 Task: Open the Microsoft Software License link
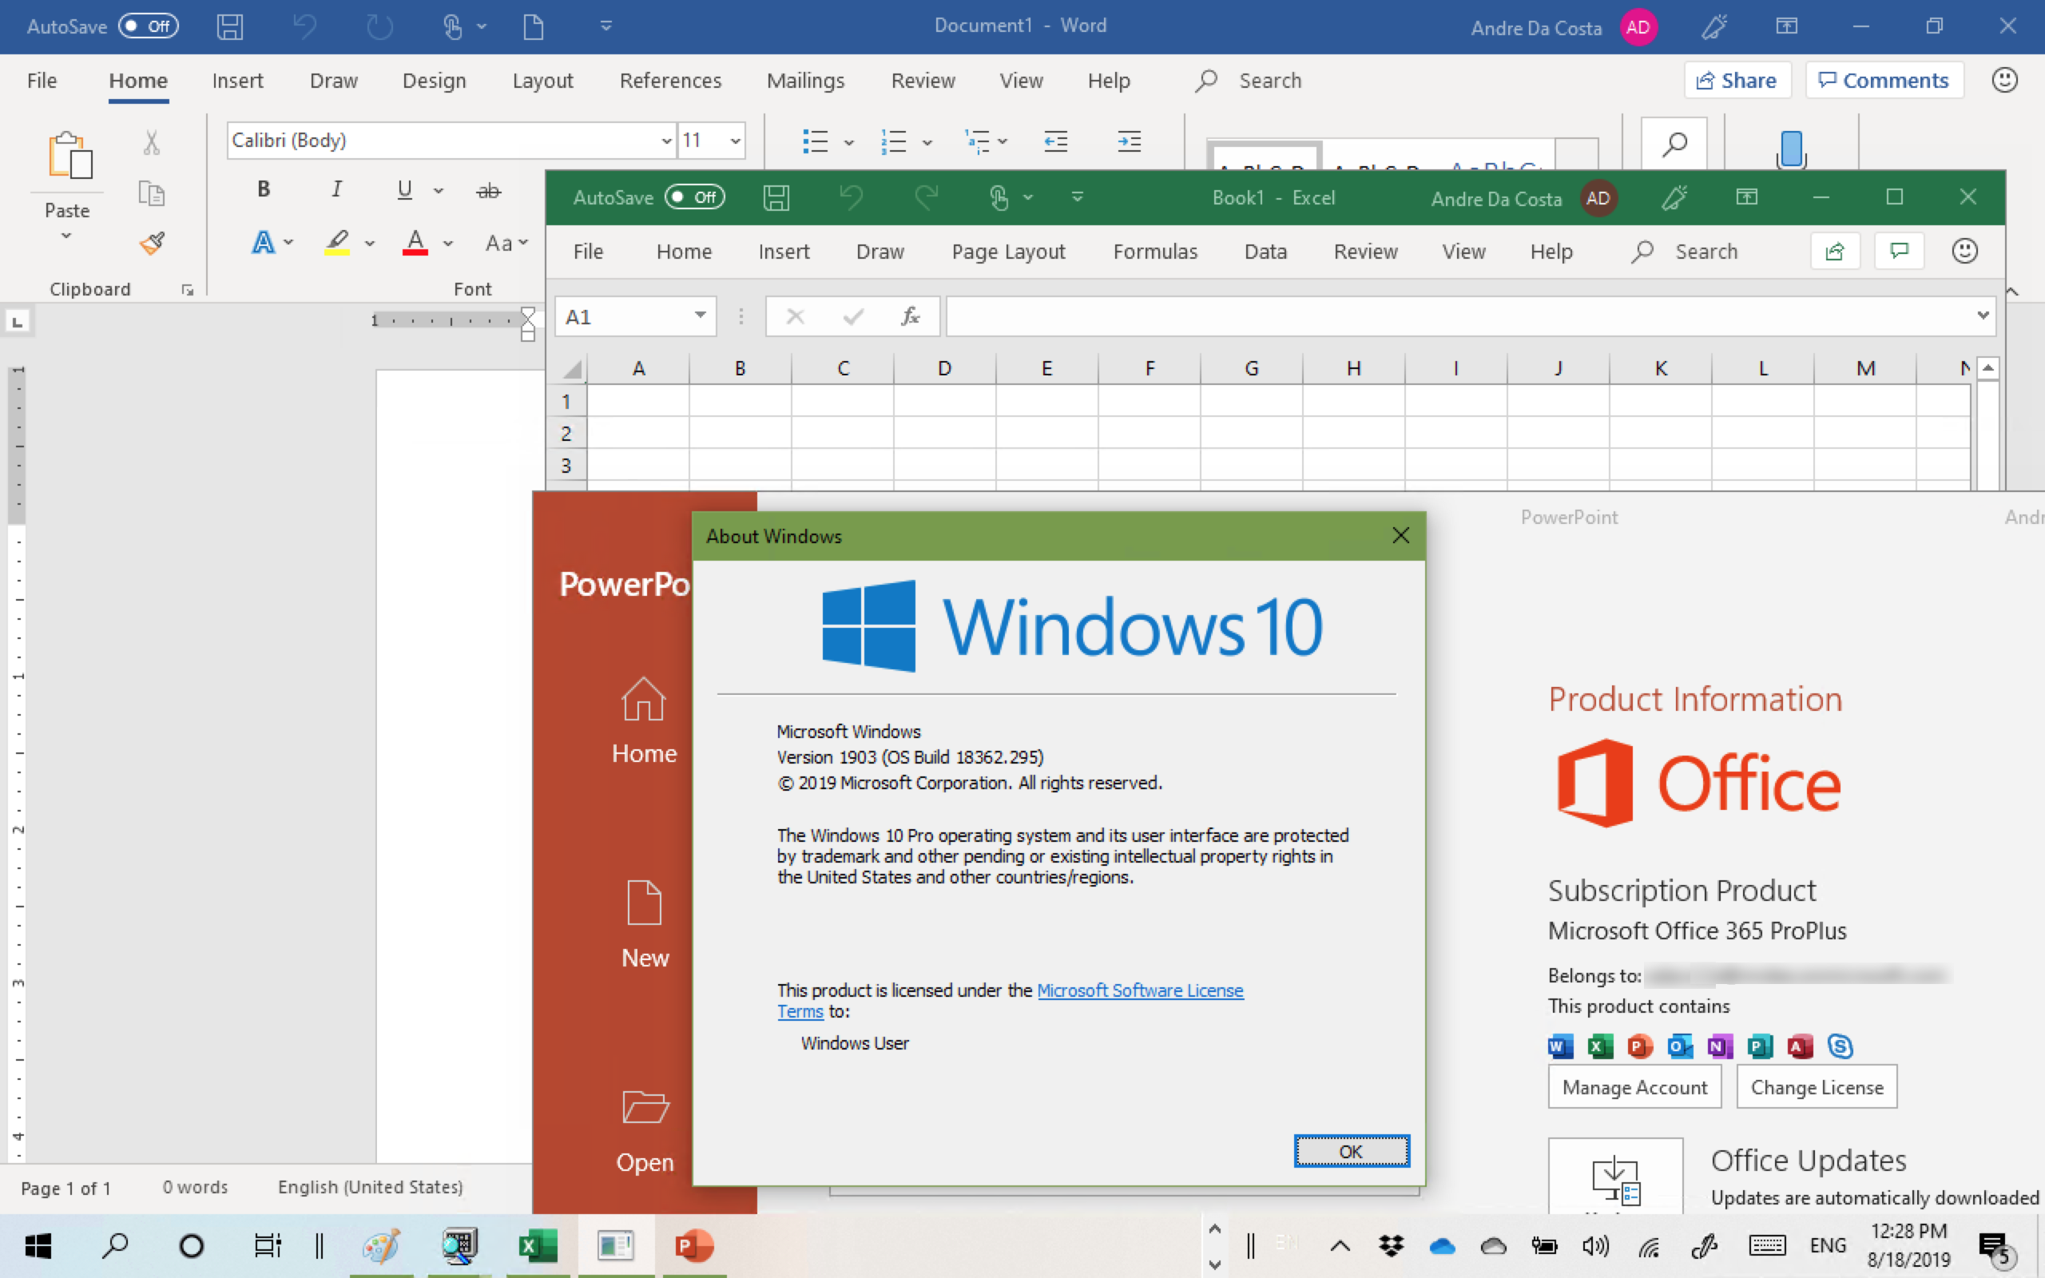[x=1139, y=990]
